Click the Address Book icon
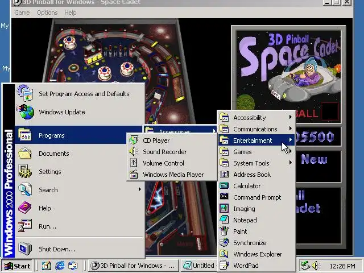Viewport: 364px width, 273px height. pos(224,175)
